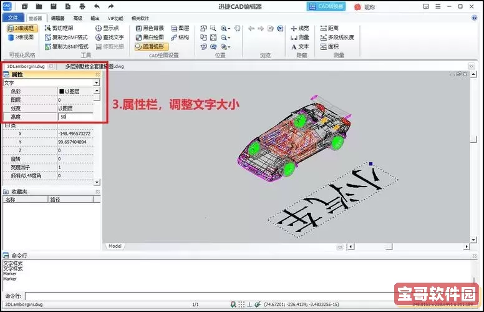The width and height of the screenshot is (484, 312).
Task: Click the Redo arrow icon
Action: [x=111, y=6]
